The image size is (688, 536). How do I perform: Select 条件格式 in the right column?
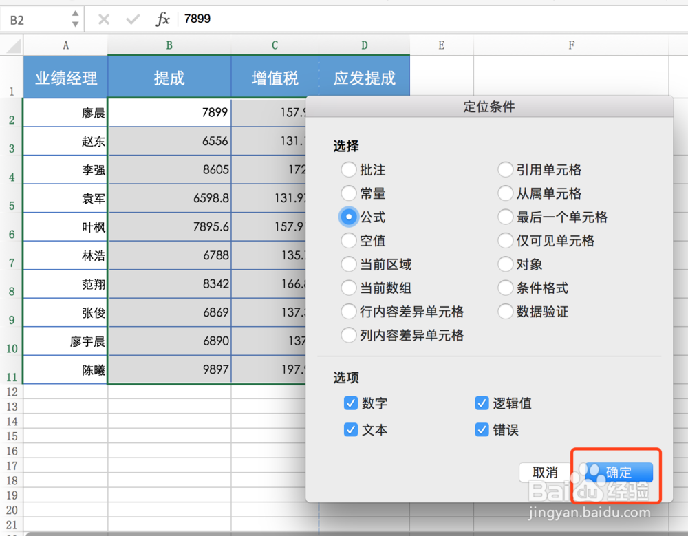coord(506,288)
